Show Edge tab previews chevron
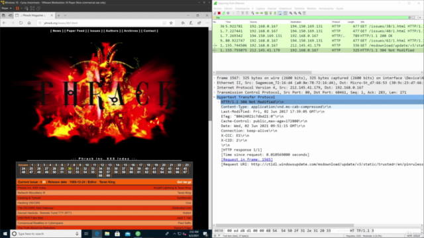This screenshot has height=238, width=424. pyautogui.click(x=65, y=15)
